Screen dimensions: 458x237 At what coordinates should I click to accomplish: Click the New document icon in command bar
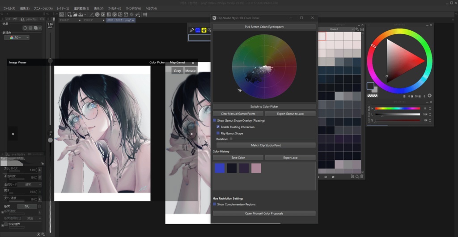pos(69,15)
